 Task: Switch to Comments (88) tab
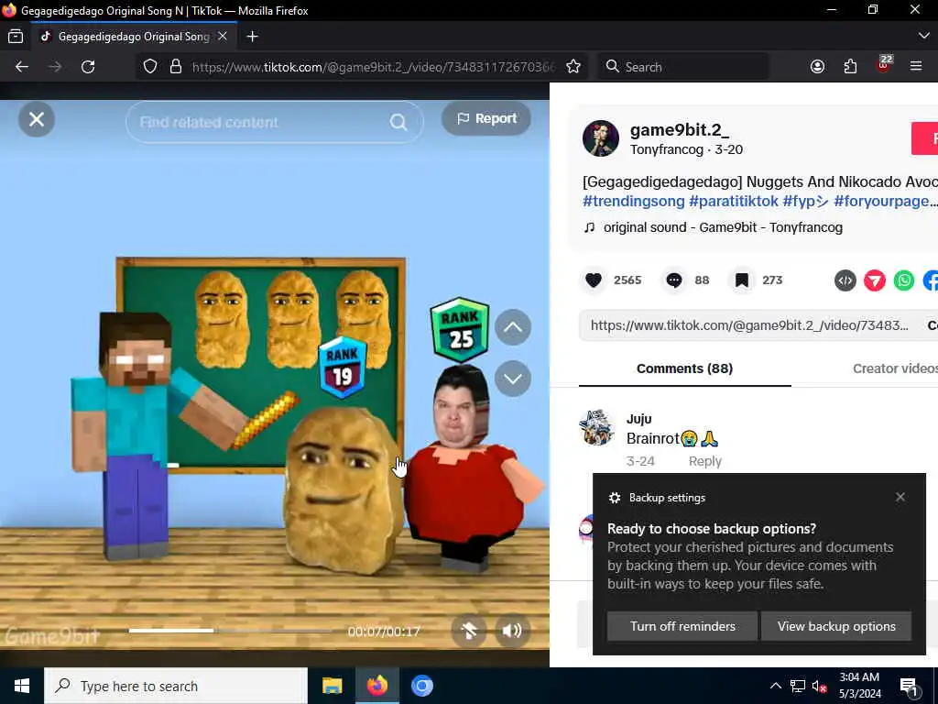pyautogui.click(x=684, y=368)
